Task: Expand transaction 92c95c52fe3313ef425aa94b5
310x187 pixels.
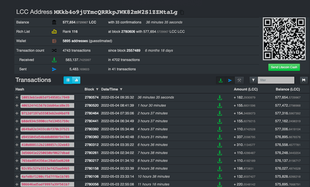Action: point(17,169)
